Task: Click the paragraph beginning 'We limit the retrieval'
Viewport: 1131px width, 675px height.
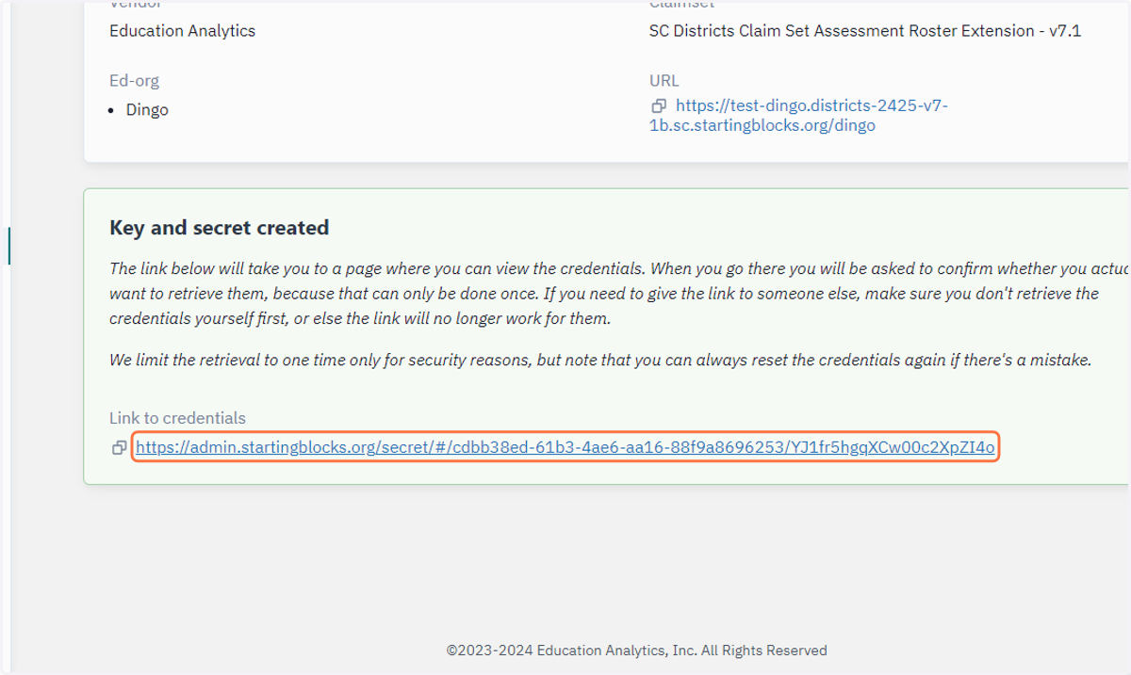Action: point(600,360)
